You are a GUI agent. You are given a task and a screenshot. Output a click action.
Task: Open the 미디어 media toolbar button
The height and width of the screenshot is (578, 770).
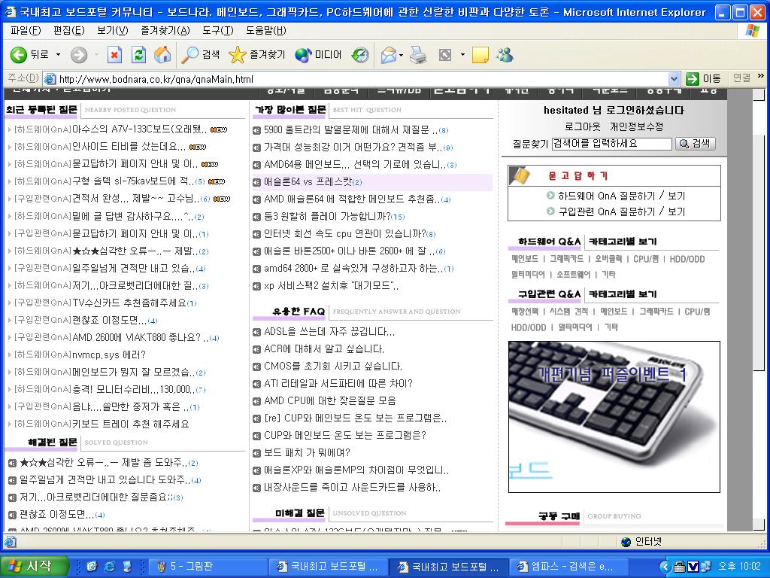(x=318, y=54)
